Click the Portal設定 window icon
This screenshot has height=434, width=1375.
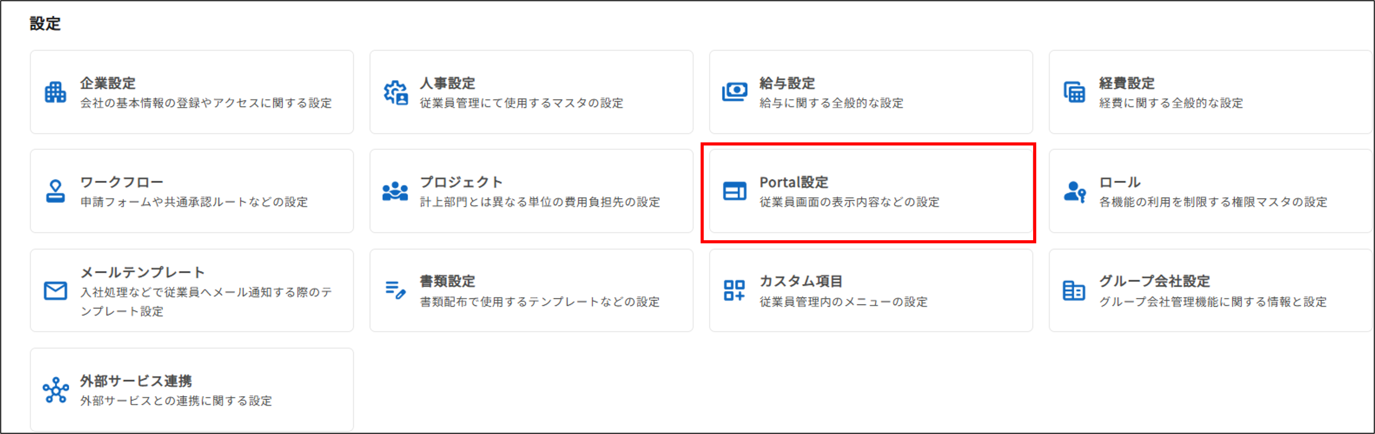pos(735,191)
